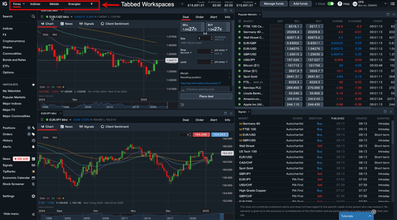The width and height of the screenshot is (397, 220).
Task: Click the Add funds button
Action: click(x=300, y=4)
